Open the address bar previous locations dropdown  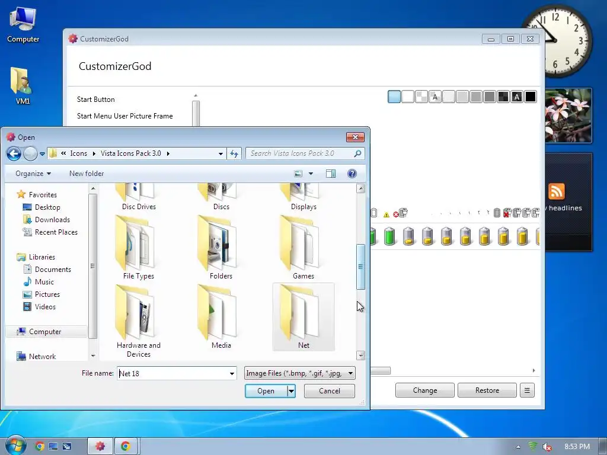tap(221, 153)
